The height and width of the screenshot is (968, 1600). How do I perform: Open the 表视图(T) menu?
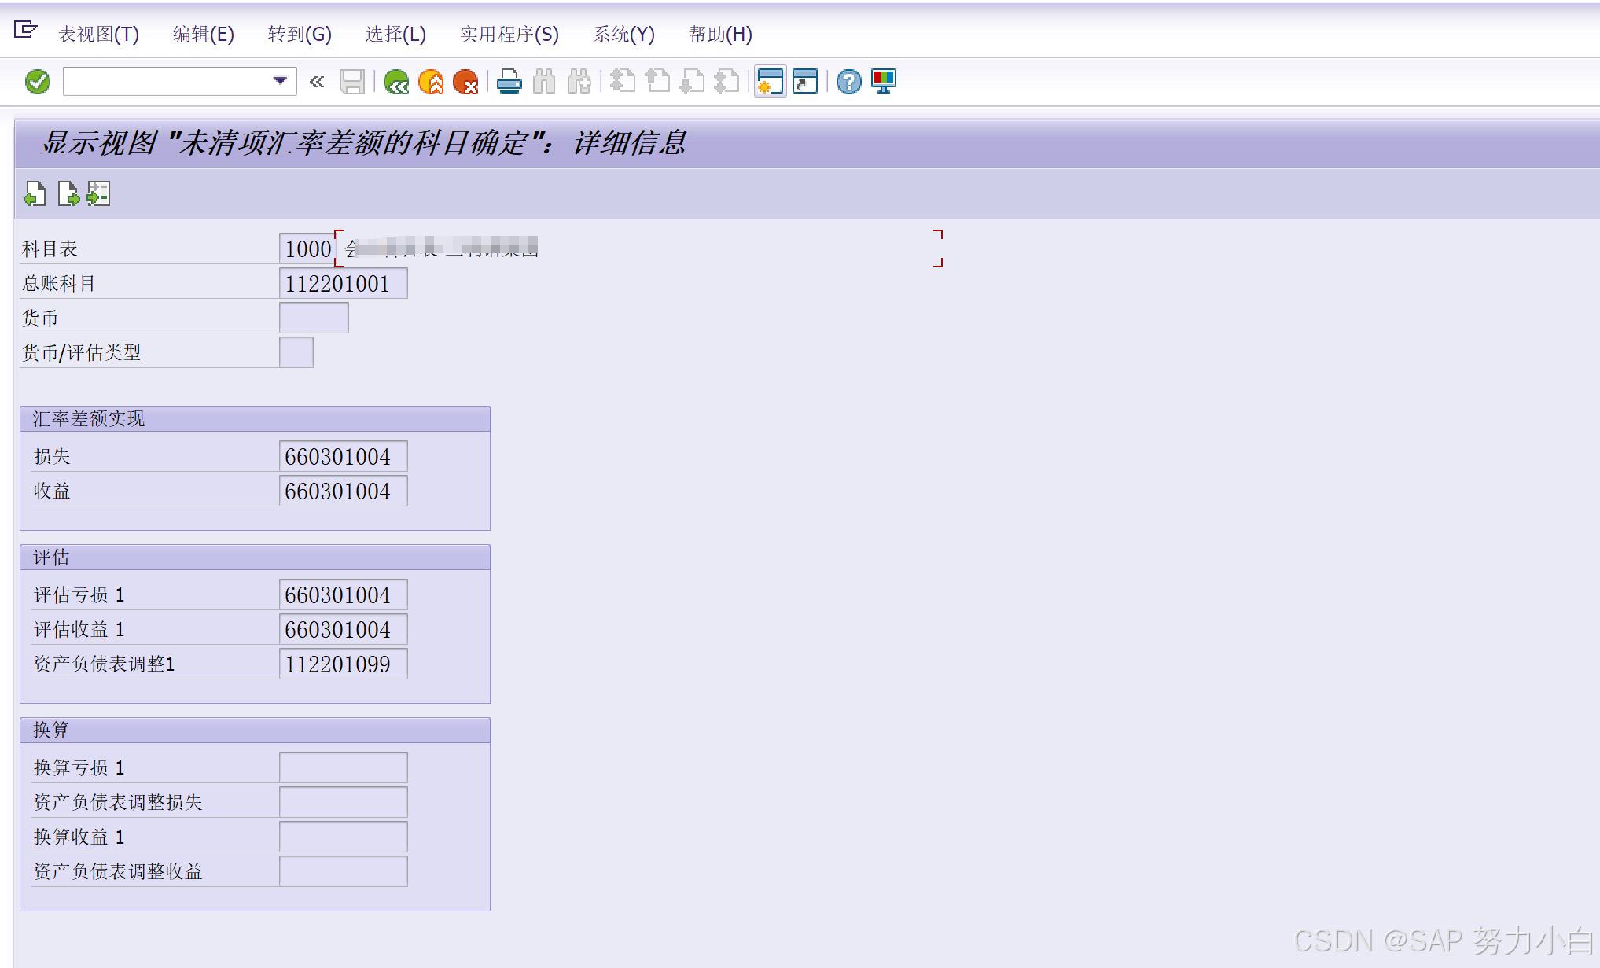click(x=98, y=35)
